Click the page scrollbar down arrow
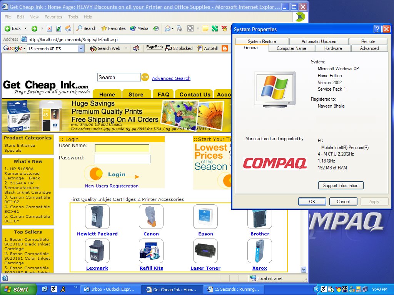Viewport: 394px width, 295px height. coord(304,269)
